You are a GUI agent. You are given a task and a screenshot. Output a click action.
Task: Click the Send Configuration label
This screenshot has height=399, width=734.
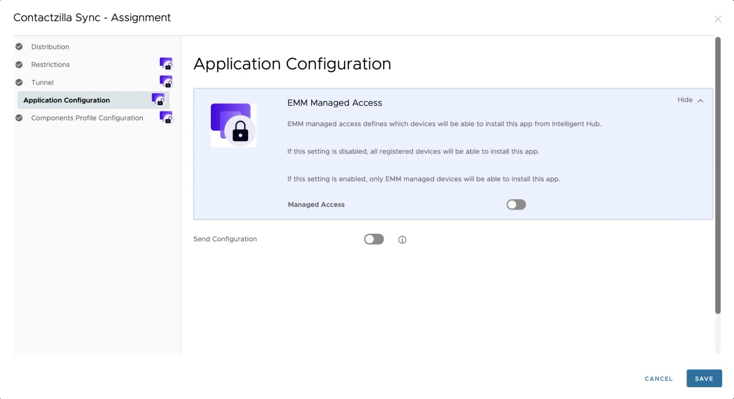tap(225, 239)
